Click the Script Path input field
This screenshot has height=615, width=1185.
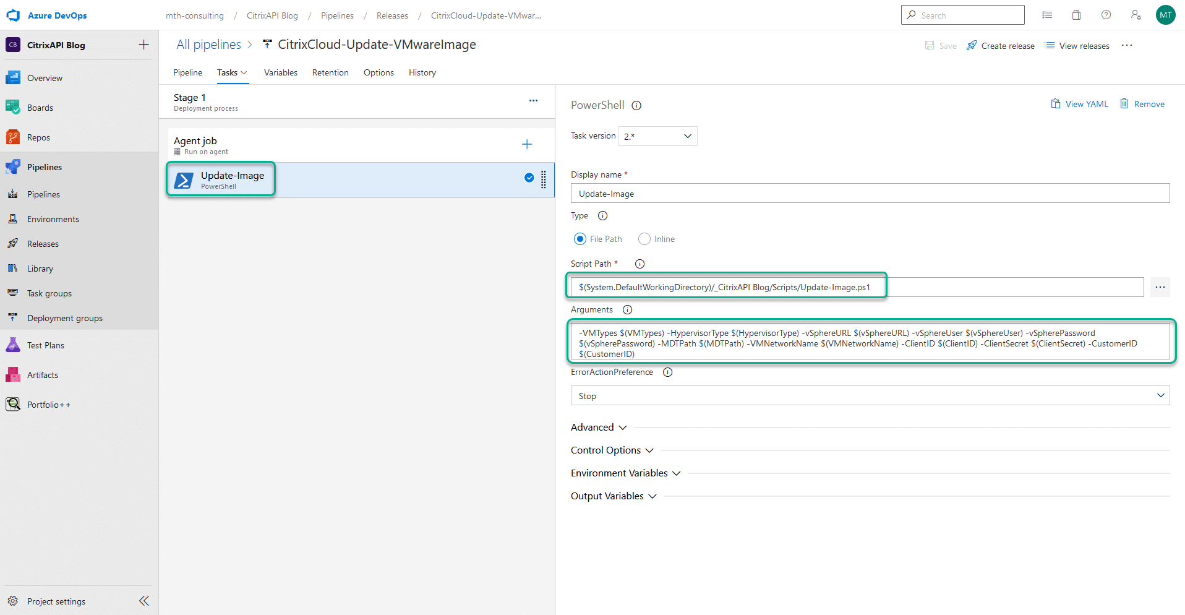tap(857, 287)
